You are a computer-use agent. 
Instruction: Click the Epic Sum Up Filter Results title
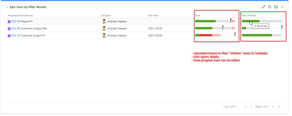pos(28,7)
